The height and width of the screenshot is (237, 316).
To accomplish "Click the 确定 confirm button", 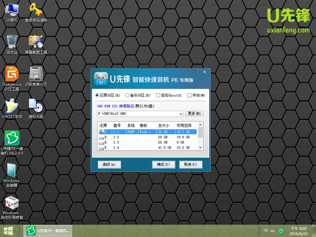I will click(x=163, y=164).
